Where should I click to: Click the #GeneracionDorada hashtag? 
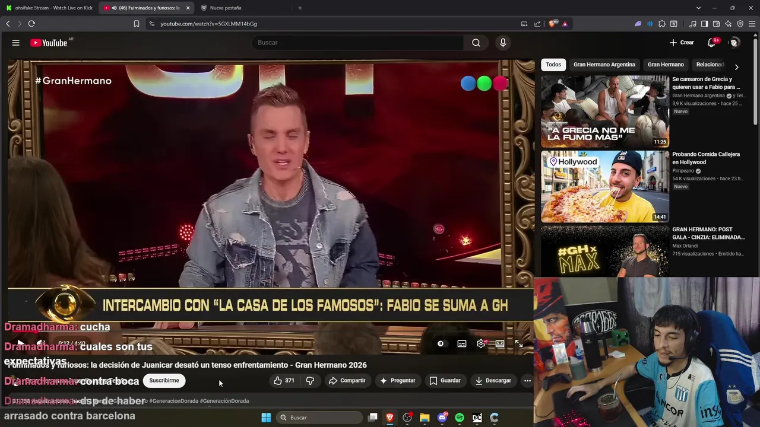173,401
